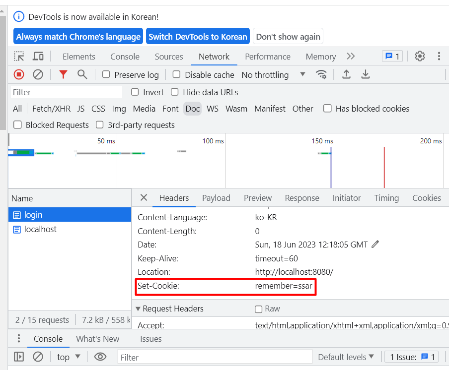Check 3rd-party requests option
This screenshot has height=370, width=449.
(99, 124)
